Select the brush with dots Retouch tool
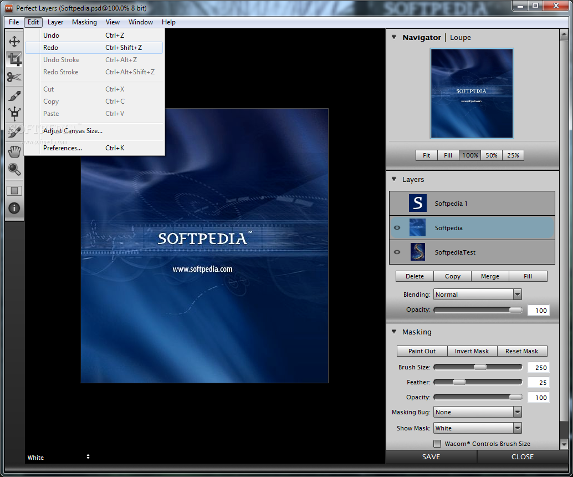The width and height of the screenshot is (573, 477). click(14, 132)
